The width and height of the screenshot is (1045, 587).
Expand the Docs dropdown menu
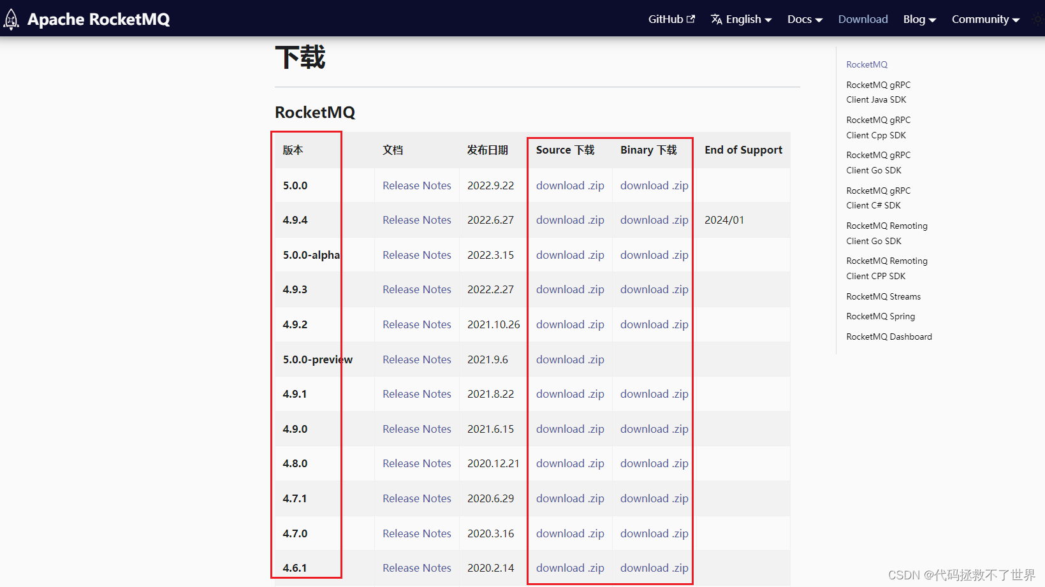(x=805, y=19)
